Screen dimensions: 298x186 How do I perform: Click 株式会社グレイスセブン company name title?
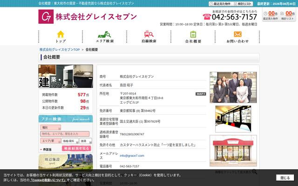coord(96,17)
